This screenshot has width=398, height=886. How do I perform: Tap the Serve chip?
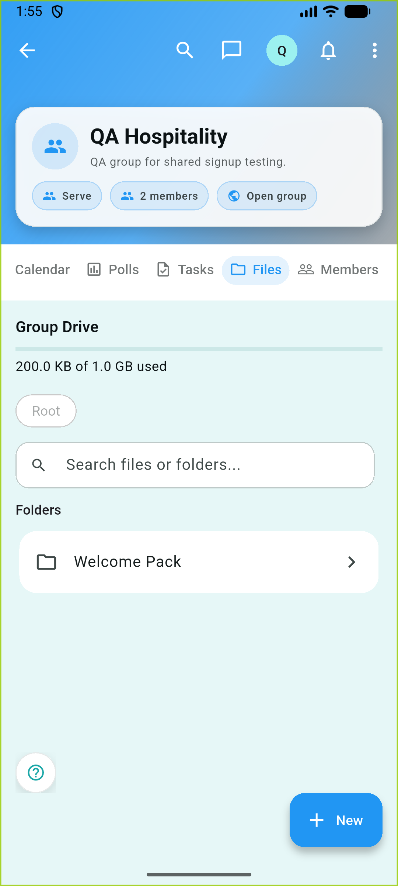[67, 196]
